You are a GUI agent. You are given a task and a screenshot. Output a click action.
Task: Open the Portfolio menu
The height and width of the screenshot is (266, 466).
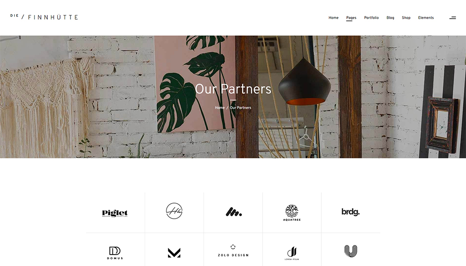coord(371,18)
